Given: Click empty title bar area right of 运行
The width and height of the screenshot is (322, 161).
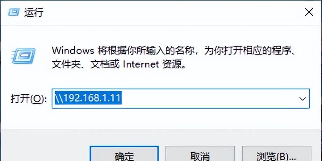Looking at the screenshot, I should (173, 12).
